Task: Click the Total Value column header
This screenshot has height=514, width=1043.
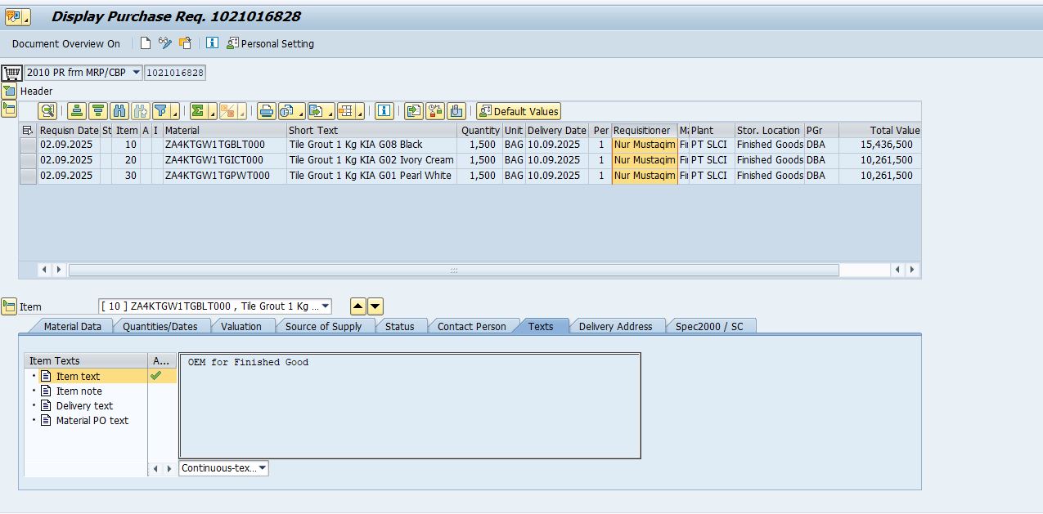Action: 880,130
